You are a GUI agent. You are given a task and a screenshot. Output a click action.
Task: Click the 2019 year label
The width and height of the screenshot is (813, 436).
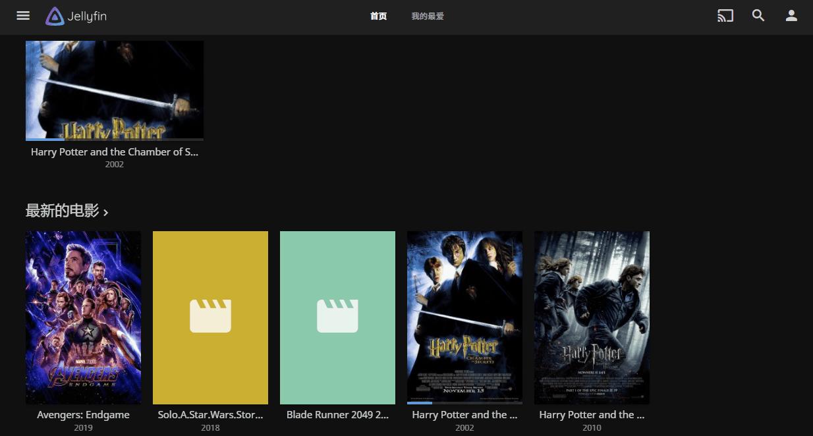(x=83, y=427)
